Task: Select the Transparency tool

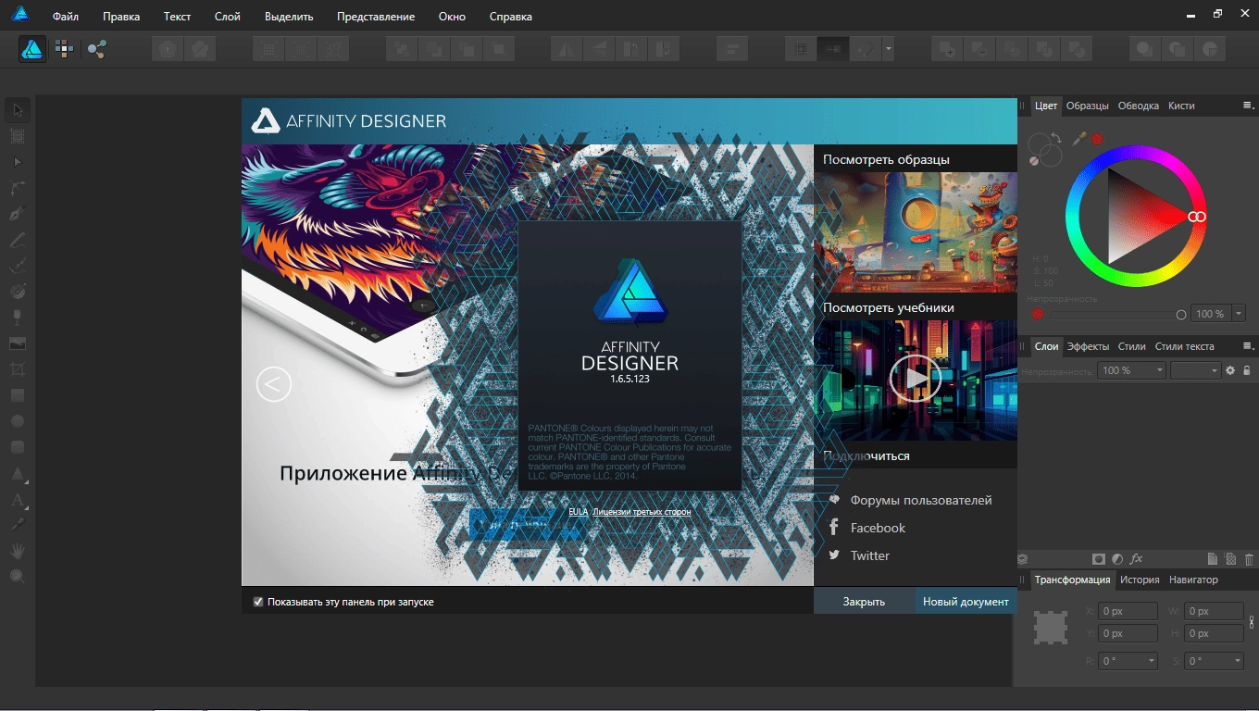Action: (x=17, y=317)
